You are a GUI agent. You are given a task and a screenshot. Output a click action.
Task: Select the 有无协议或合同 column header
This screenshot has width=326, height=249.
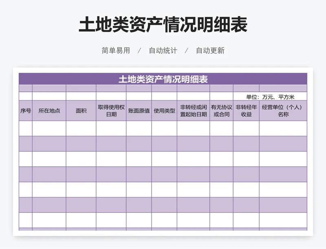point(221,111)
